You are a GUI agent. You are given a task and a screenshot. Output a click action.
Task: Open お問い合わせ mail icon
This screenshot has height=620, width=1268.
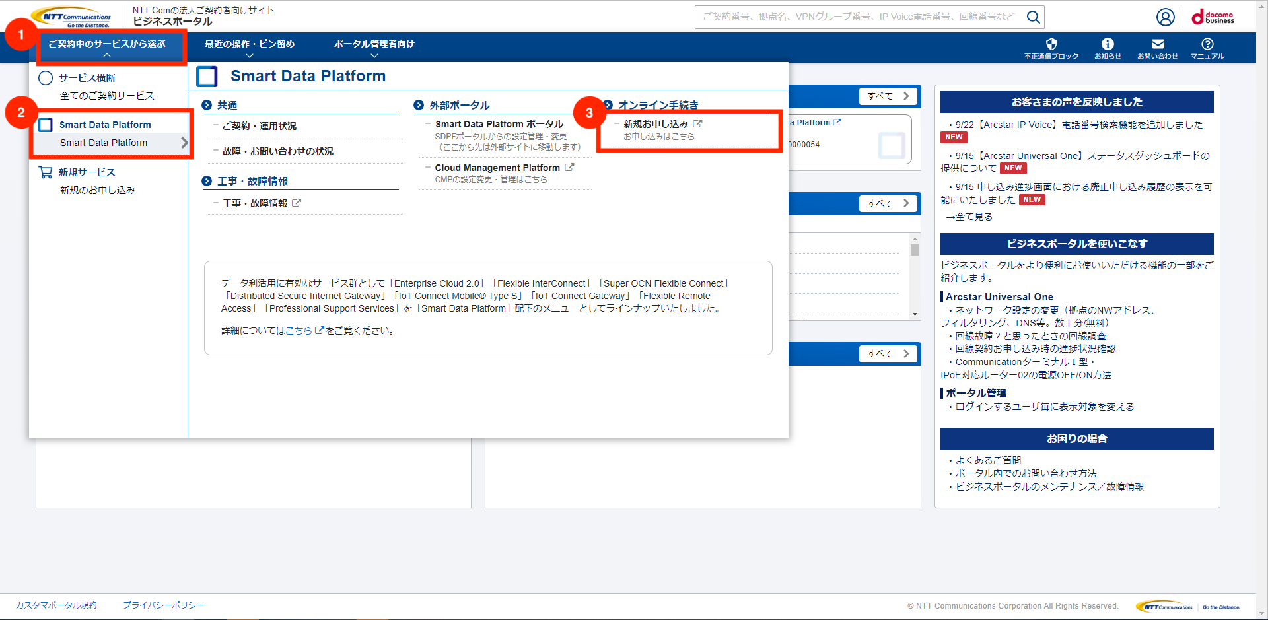(1158, 44)
